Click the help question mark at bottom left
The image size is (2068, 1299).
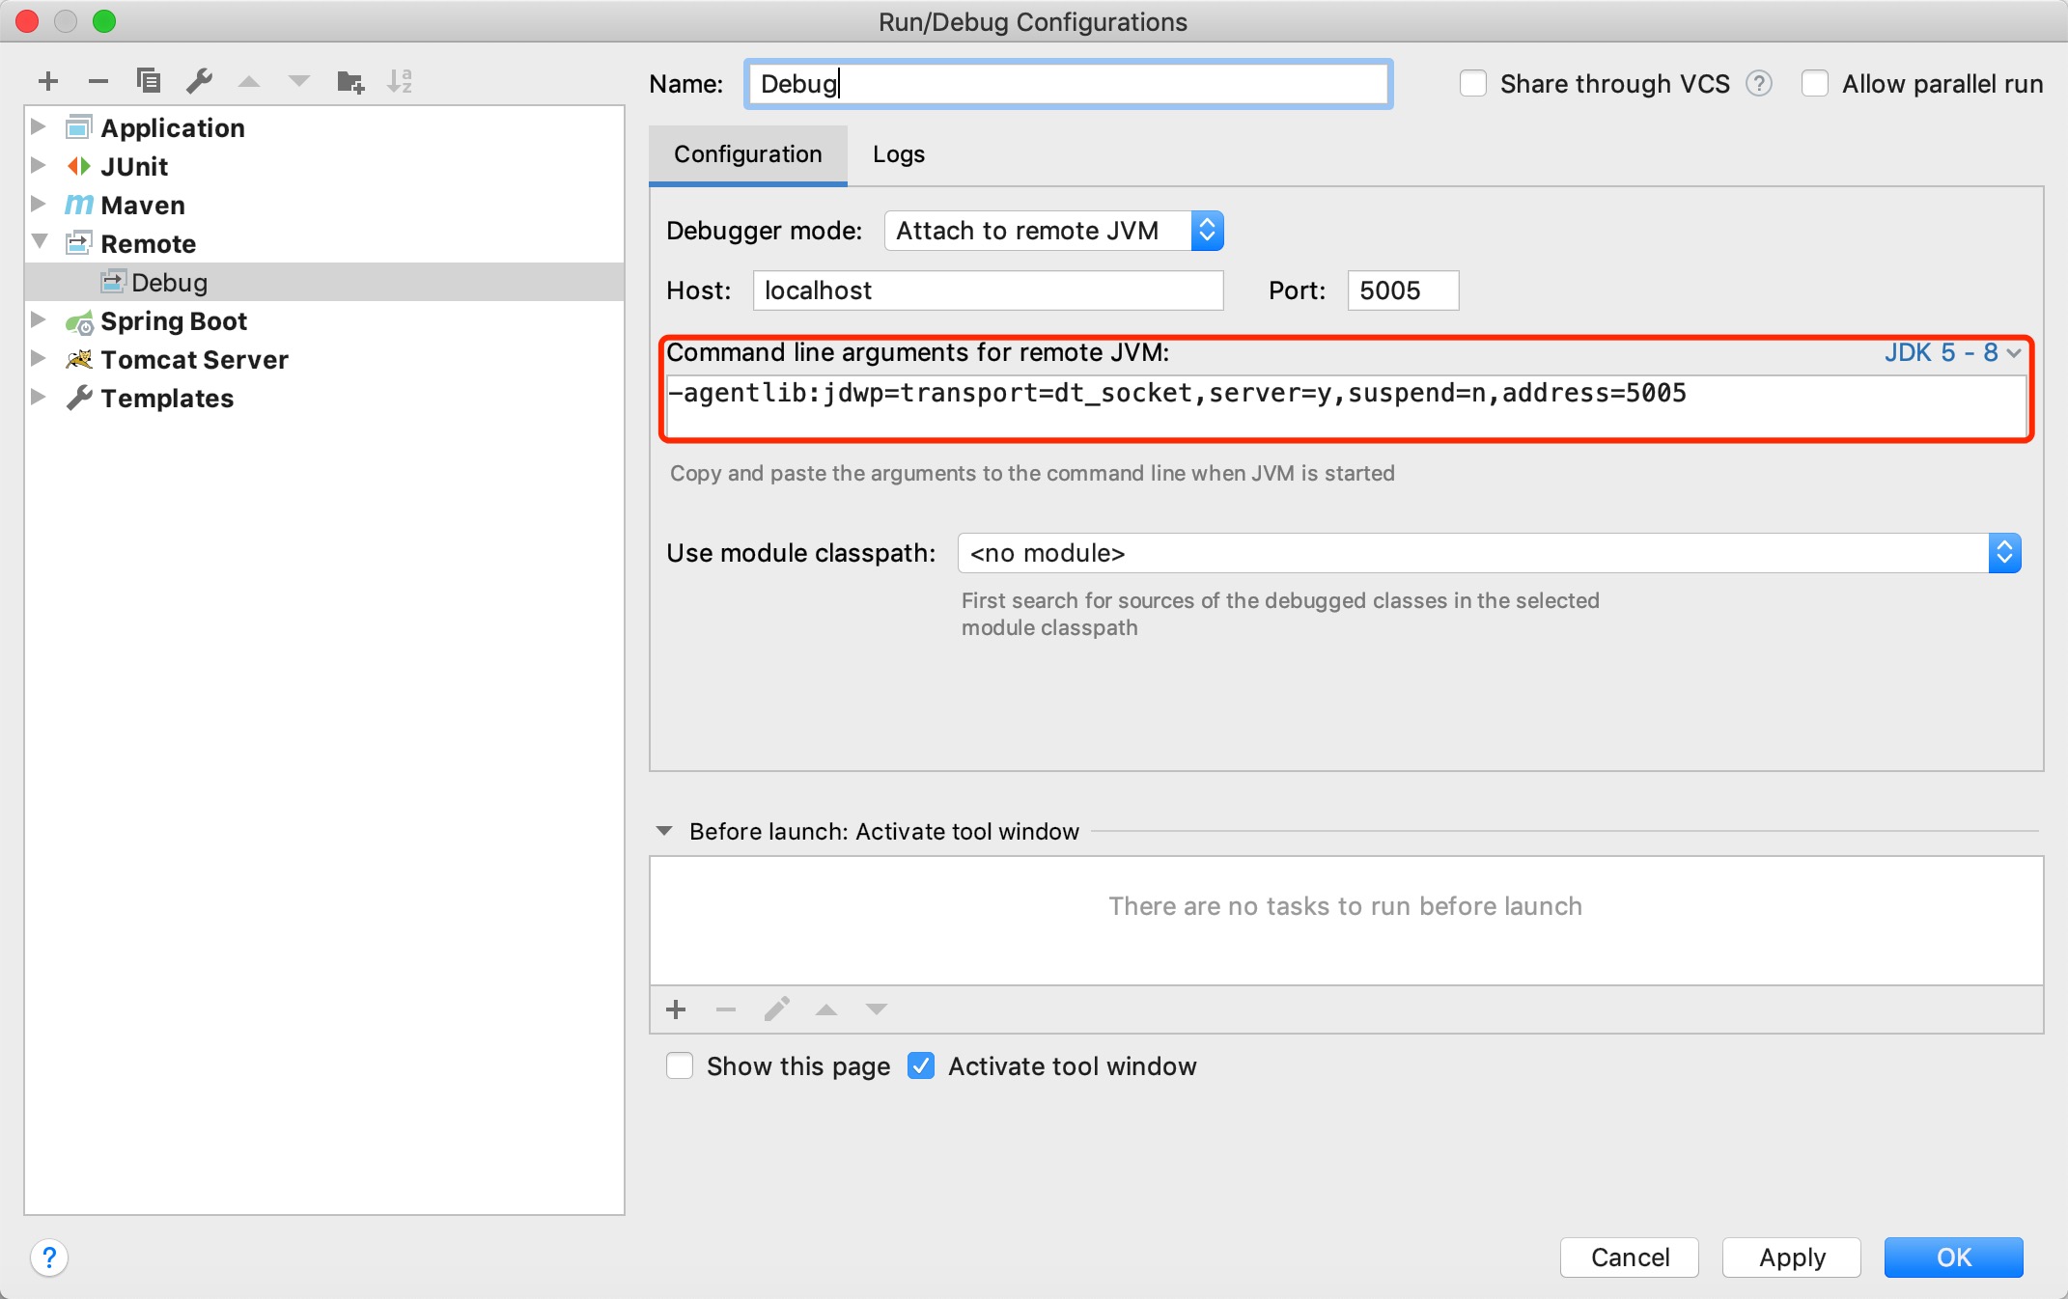coord(49,1258)
